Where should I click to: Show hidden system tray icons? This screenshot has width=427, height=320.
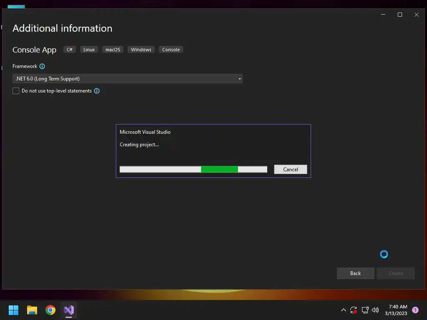tap(344, 310)
